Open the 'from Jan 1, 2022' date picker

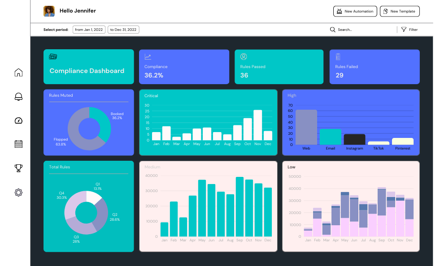[x=89, y=30]
